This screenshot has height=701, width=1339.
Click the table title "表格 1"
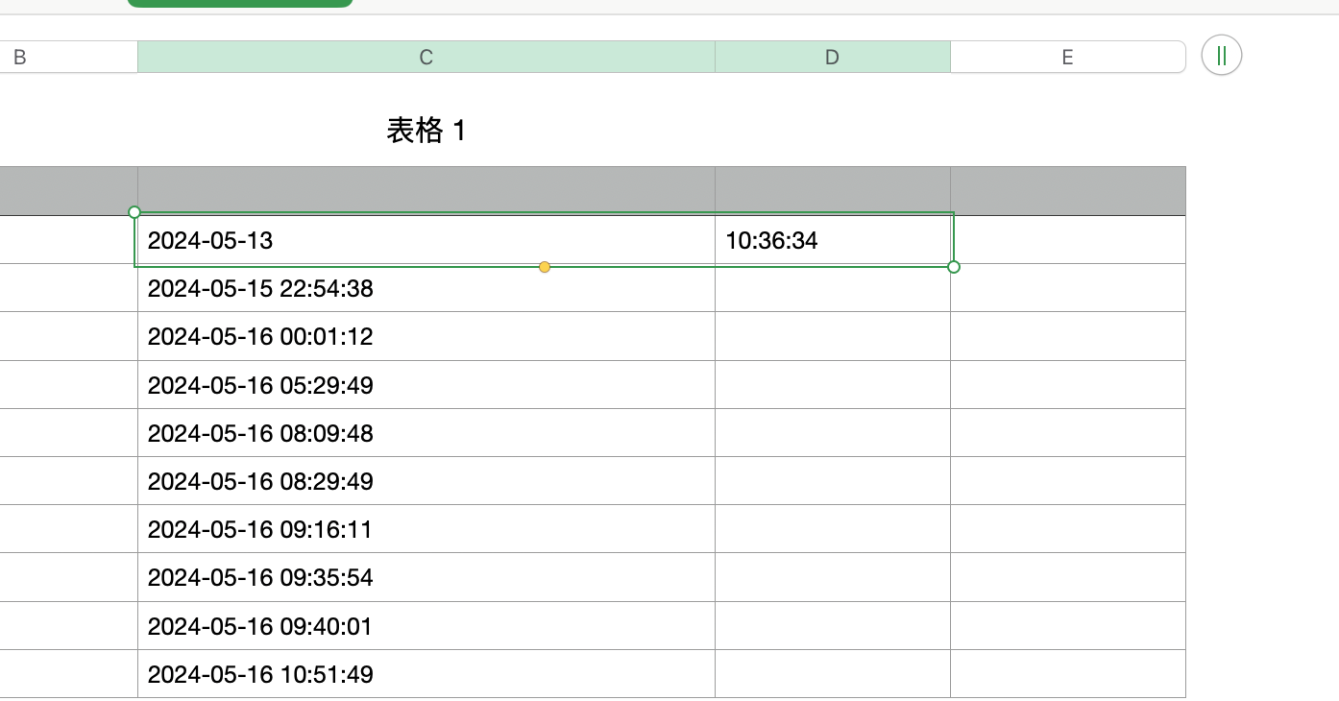[x=426, y=131]
